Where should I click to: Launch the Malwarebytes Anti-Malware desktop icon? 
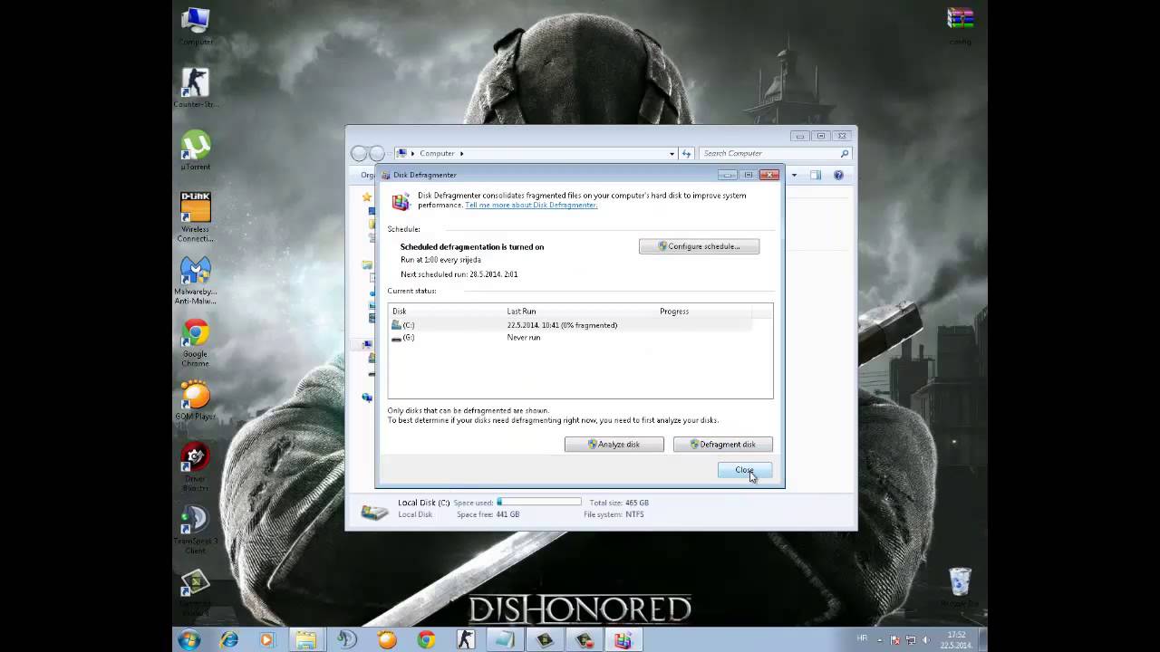[x=196, y=280]
